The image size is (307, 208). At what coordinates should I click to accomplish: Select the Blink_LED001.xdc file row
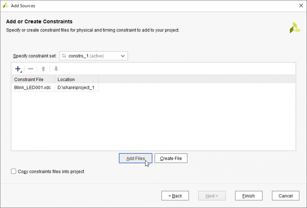click(33, 88)
